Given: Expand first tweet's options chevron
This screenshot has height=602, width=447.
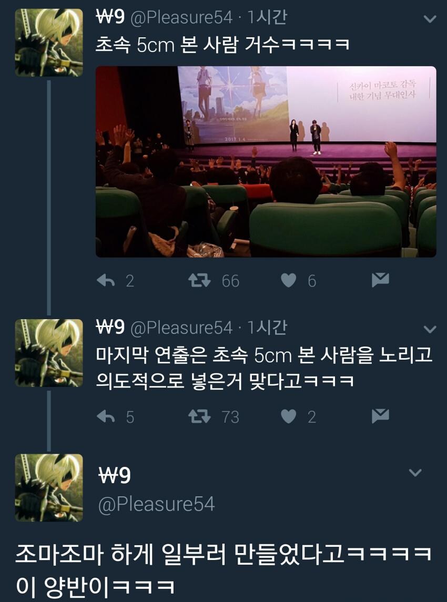Looking at the screenshot, I should click(429, 19).
